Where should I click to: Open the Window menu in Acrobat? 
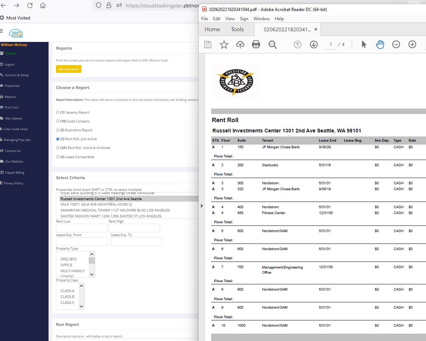tap(261, 19)
